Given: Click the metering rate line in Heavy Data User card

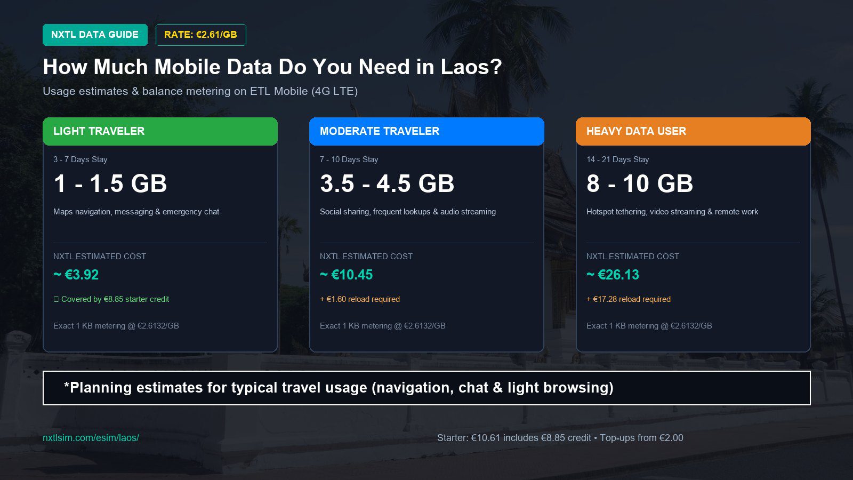Looking at the screenshot, I should point(649,326).
